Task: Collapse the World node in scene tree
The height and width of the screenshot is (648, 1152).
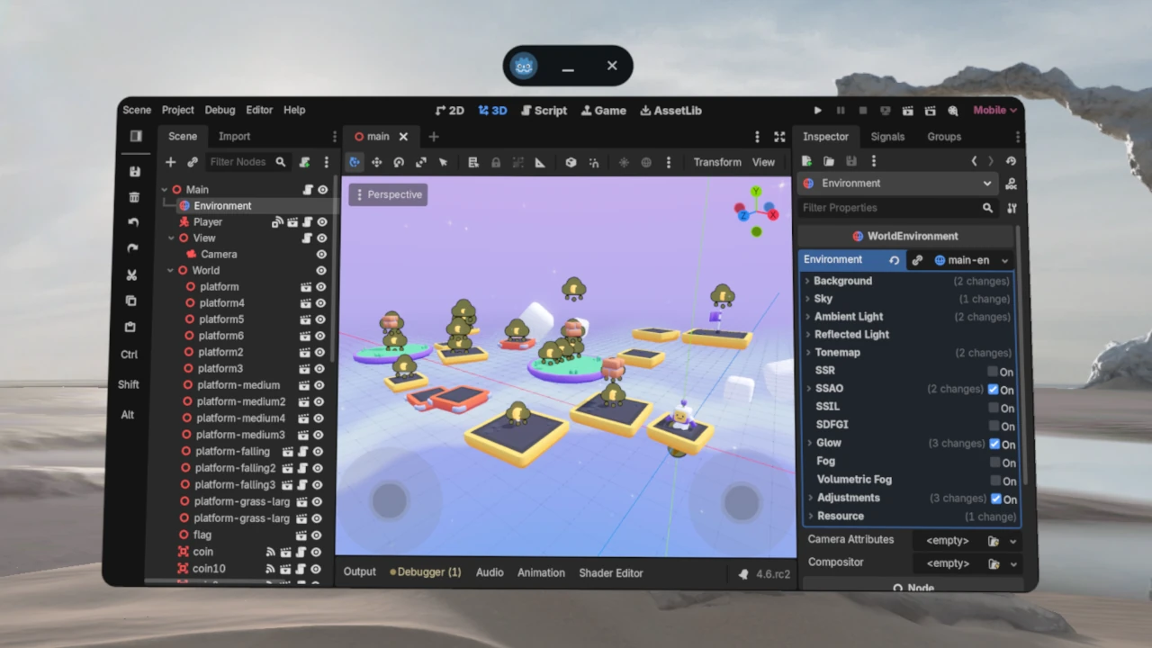Action: (x=170, y=271)
